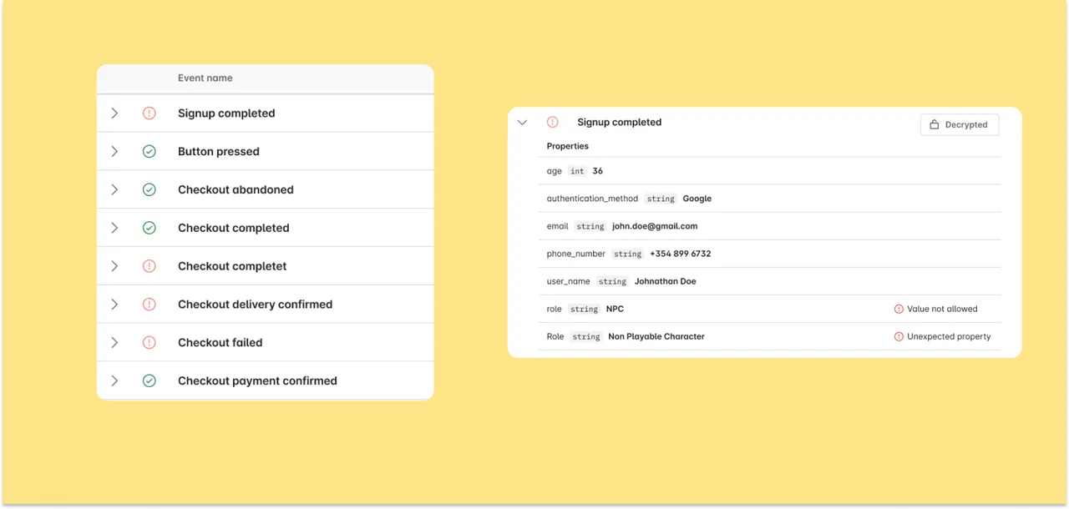
Task: Click green check icon beside Button pressed
Action: (149, 152)
